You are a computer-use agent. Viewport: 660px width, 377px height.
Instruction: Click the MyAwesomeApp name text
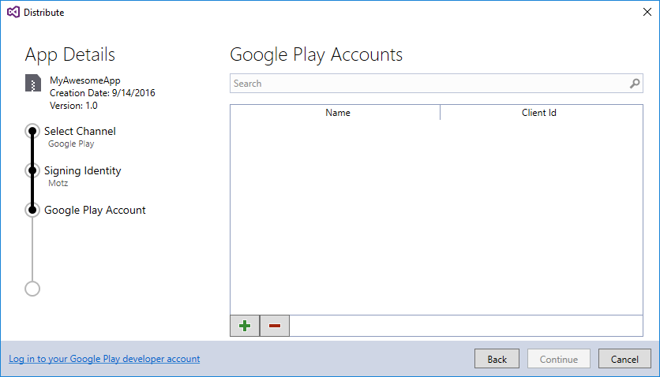[85, 80]
